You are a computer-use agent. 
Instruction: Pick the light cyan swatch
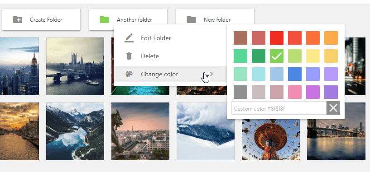(259, 74)
